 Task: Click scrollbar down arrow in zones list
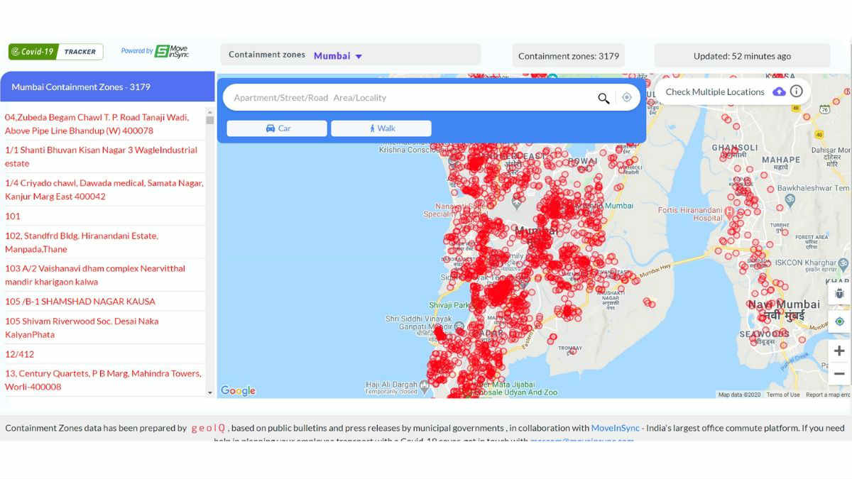coord(209,392)
